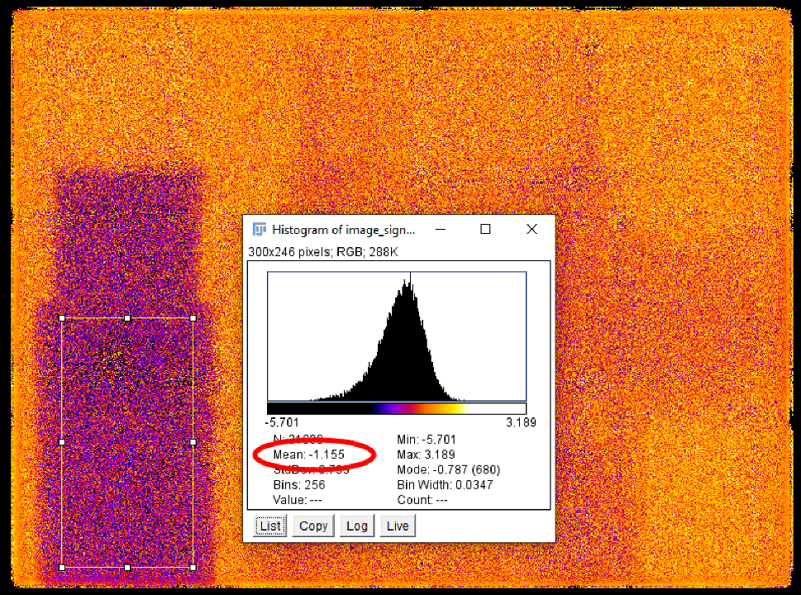801x595 pixels.
Task: Click the bottom-left handle of the selection rectangle
Action: pyautogui.click(x=62, y=568)
